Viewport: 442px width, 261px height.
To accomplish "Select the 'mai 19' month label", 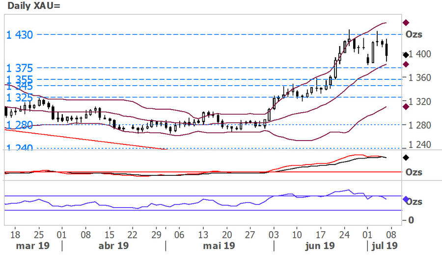I will [x=219, y=245].
